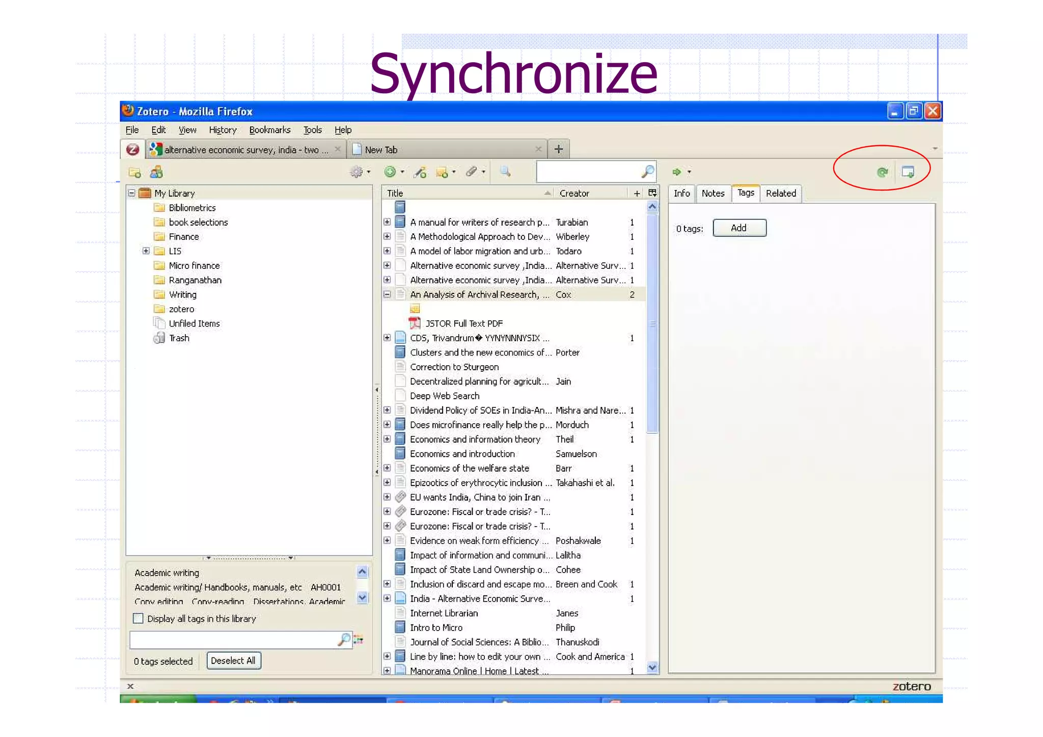Image resolution: width=1043 pixels, height=737 pixels.
Task: Click the paperclip Attach icon
Action: pos(472,172)
